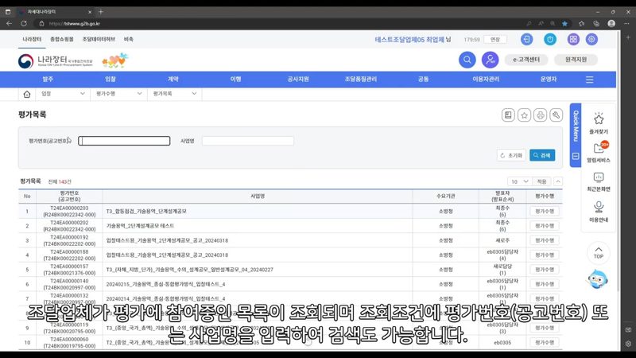Go to home via breadcrumb house icon
The width and height of the screenshot is (636, 358).
coord(27,94)
